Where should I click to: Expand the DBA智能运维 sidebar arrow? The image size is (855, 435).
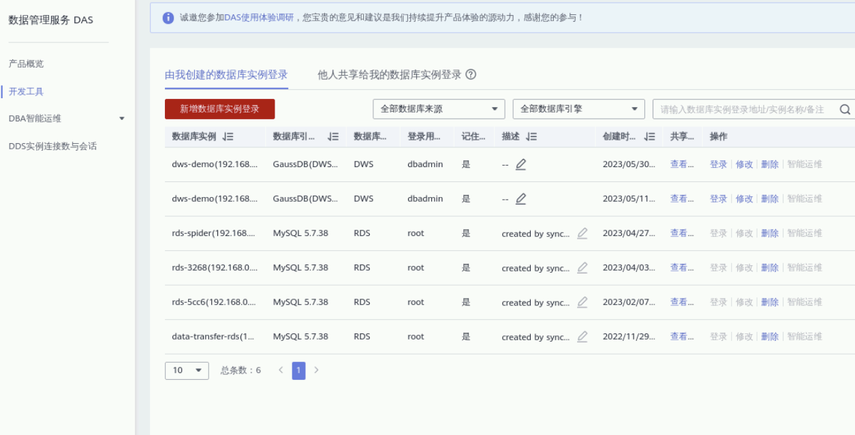pyautogui.click(x=122, y=119)
